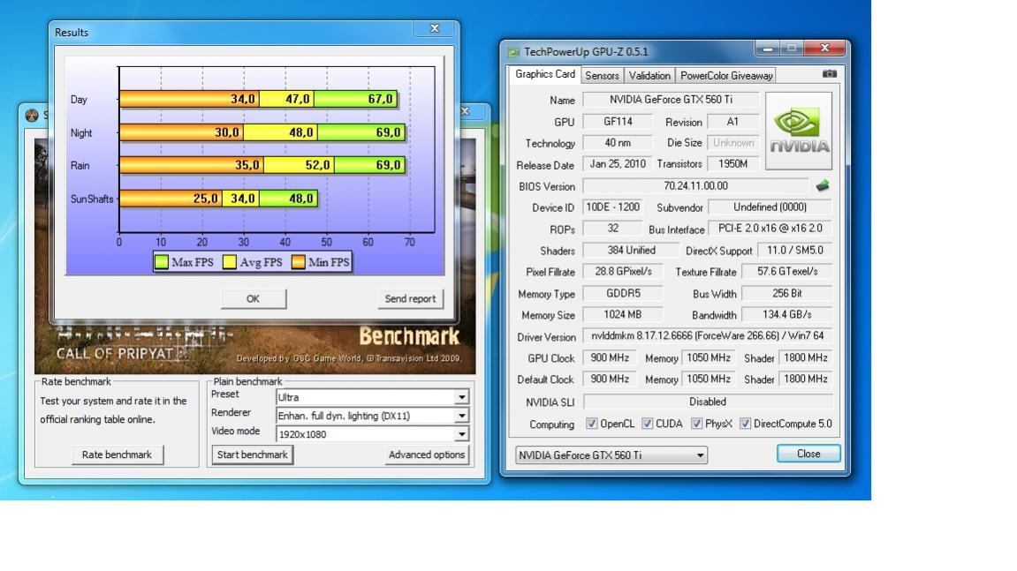Open the Video mode 1920x1080 dropdown
This screenshot has width=1017, height=571.
click(x=372, y=433)
